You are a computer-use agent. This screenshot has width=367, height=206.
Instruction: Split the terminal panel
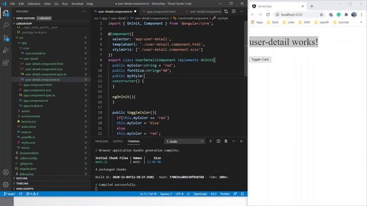218,141
